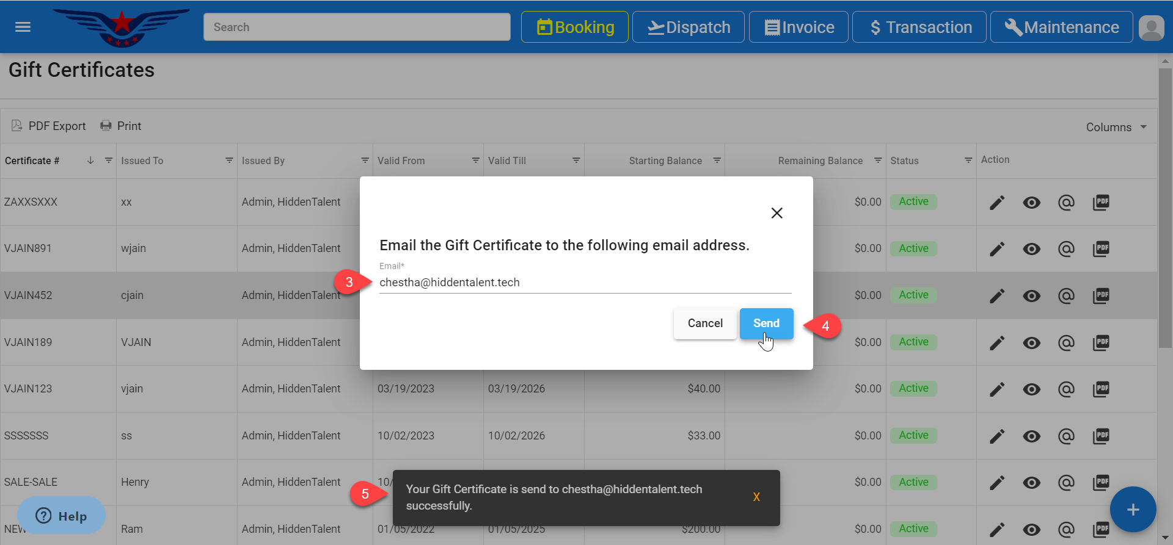Open the hamburger navigation menu

click(x=23, y=27)
